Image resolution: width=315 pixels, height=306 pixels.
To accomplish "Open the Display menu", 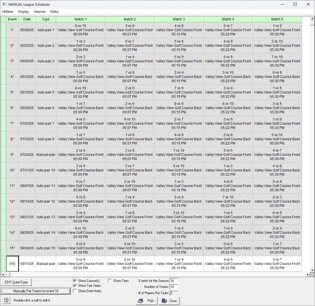I will [x=23, y=12].
